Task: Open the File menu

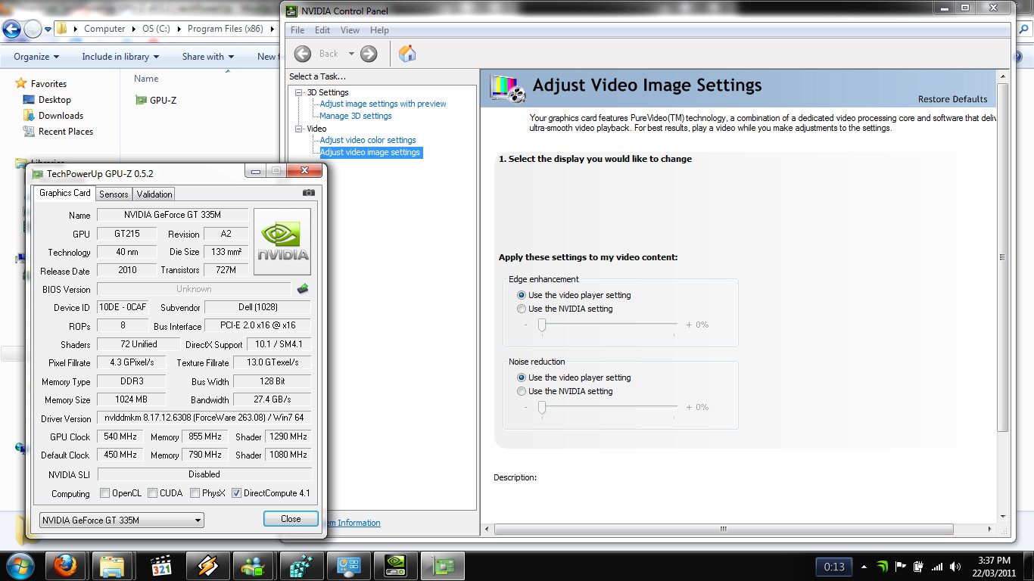Action: tap(297, 30)
